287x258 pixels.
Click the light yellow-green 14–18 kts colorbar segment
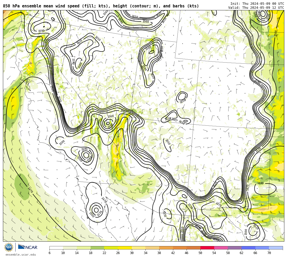(84, 248)
